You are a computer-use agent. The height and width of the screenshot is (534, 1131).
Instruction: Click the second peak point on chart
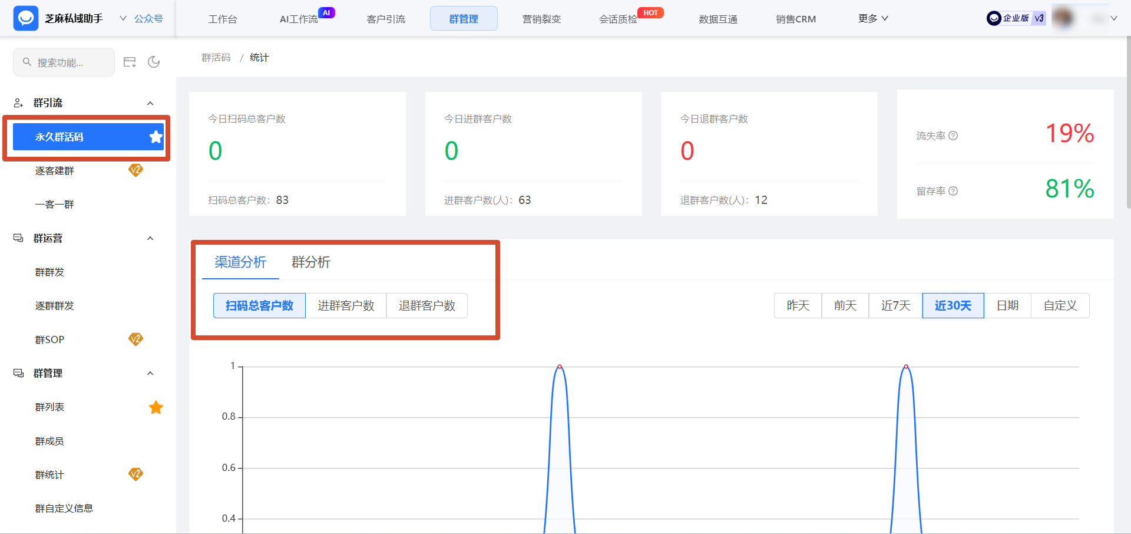click(906, 367)
